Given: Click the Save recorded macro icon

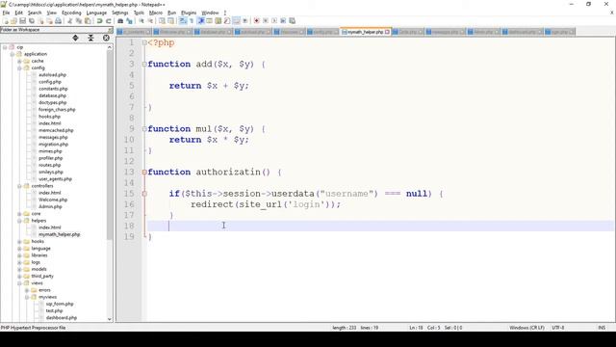Looking at the screenshot, I should [292, 21].
